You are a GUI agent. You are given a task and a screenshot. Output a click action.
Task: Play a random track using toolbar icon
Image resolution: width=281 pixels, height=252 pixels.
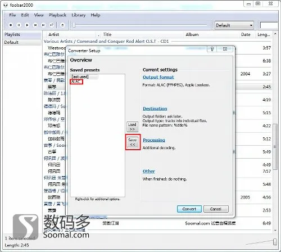tap(52, 25)
